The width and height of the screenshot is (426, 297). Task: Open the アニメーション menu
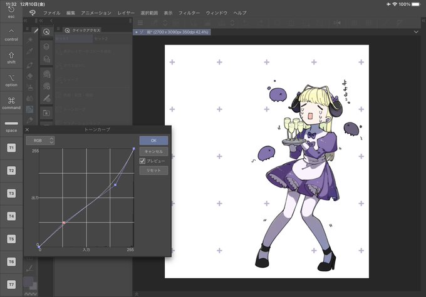pos(96,13)
